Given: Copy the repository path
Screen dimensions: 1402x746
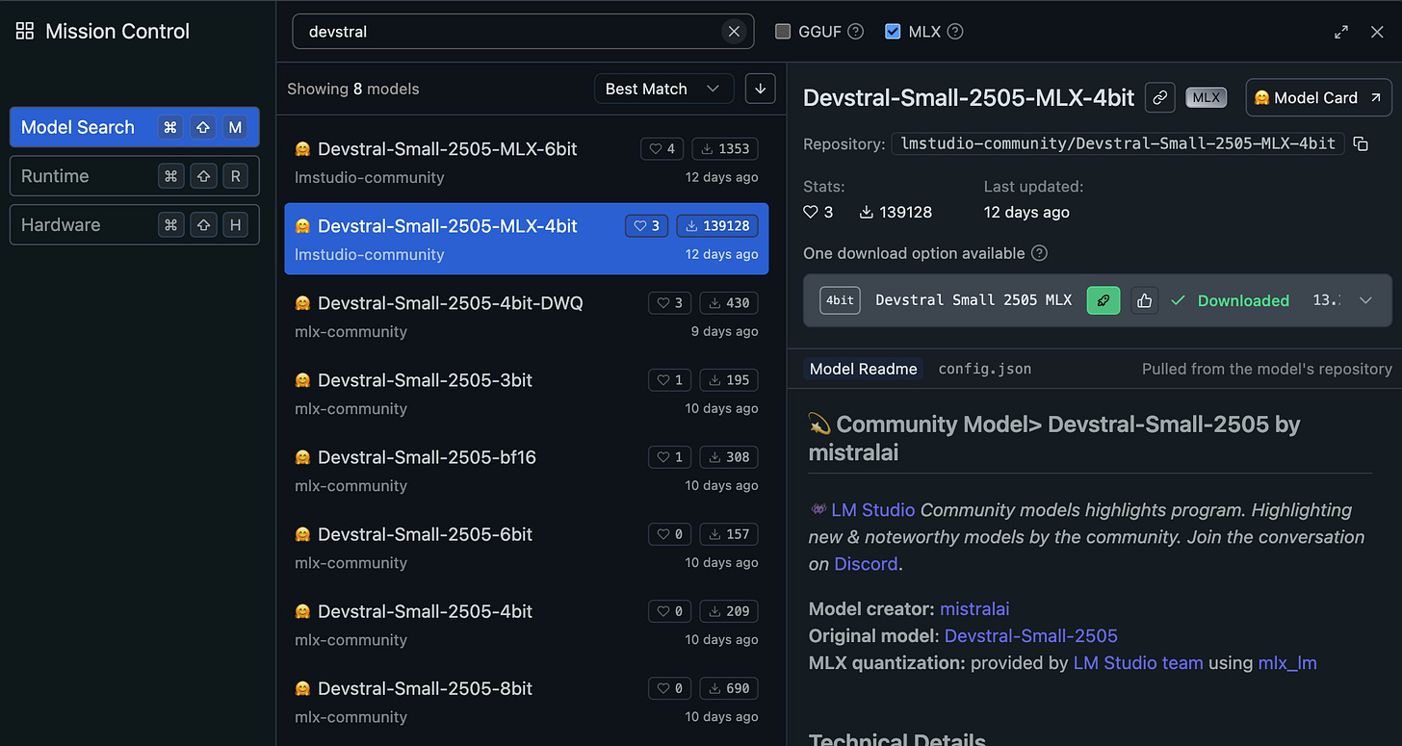Looking at the screenshot, I should (1361, 143).
